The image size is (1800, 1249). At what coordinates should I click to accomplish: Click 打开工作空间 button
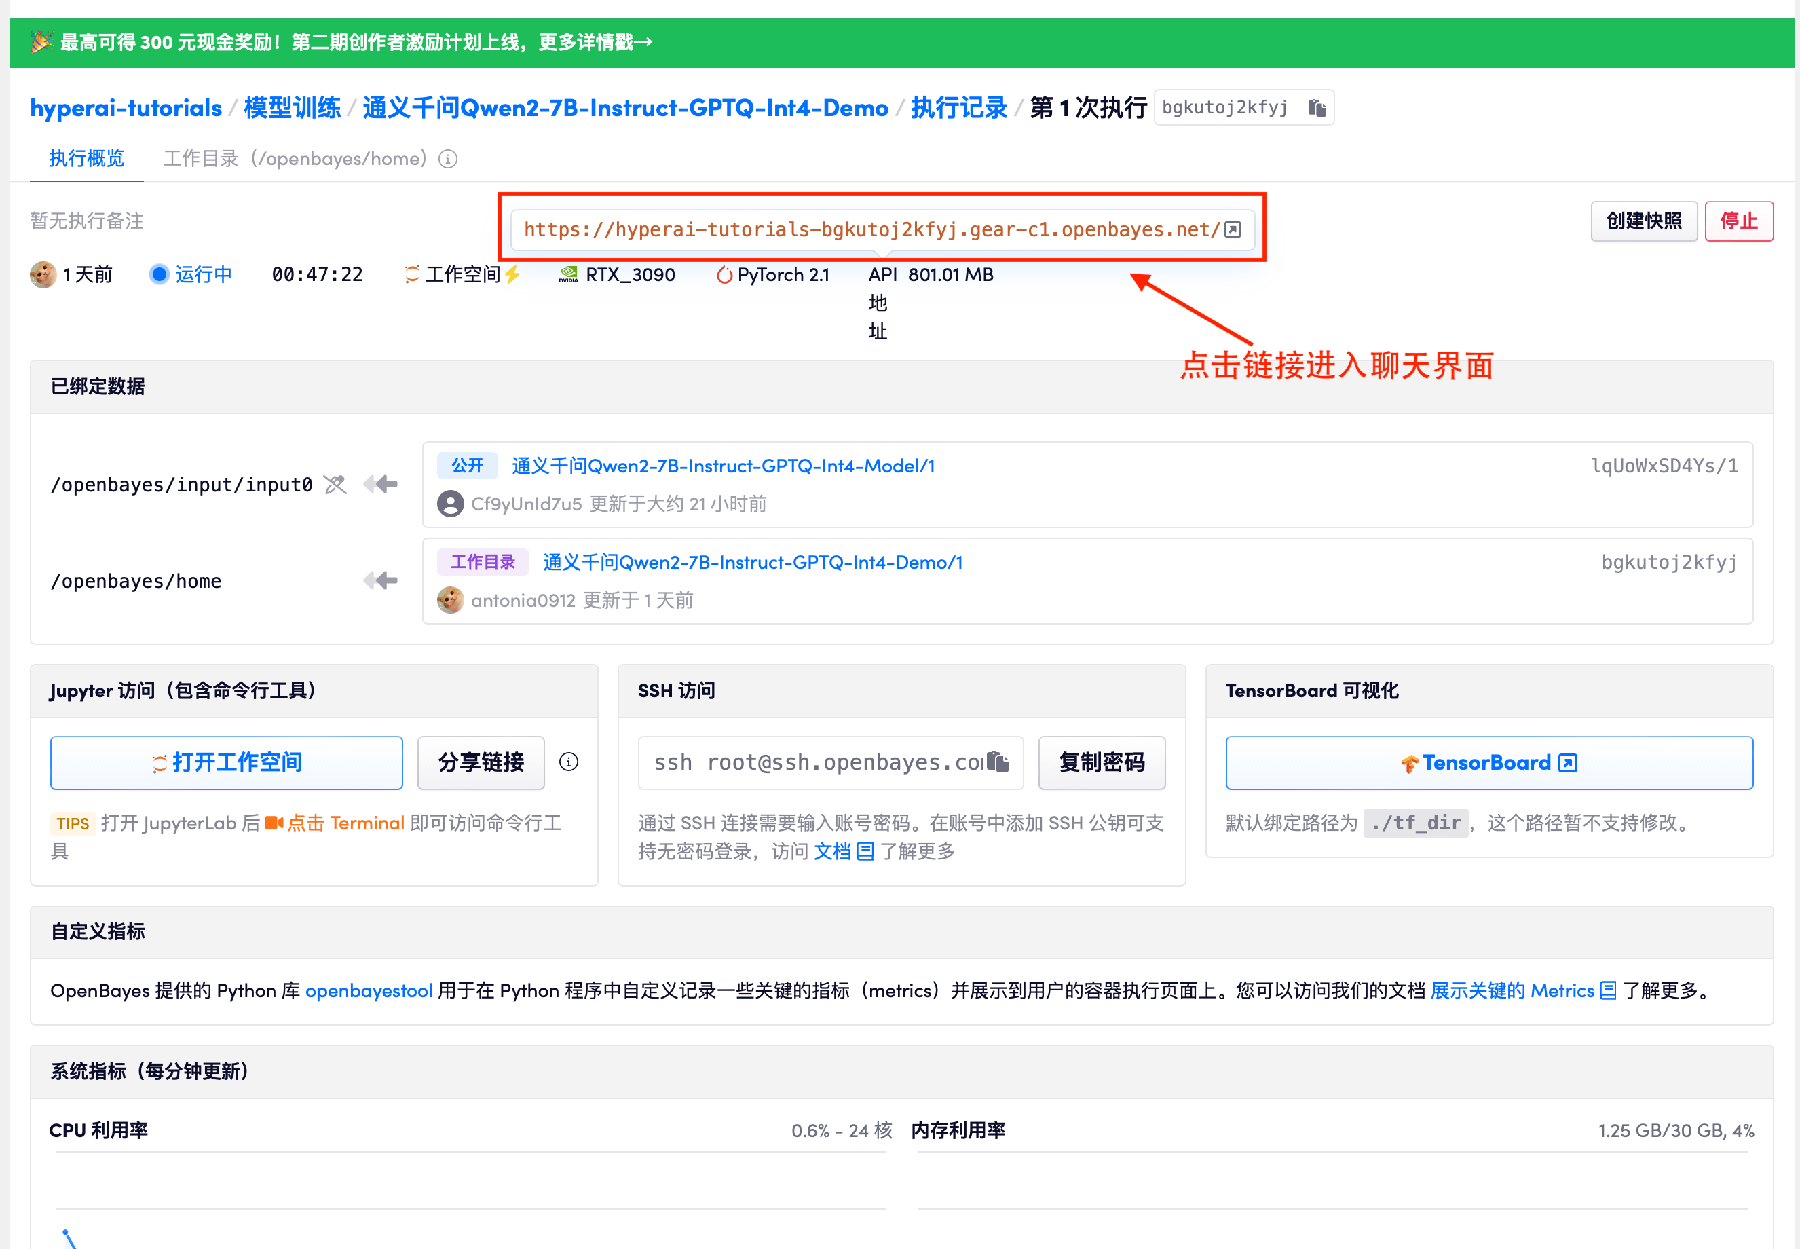(226, 762)
